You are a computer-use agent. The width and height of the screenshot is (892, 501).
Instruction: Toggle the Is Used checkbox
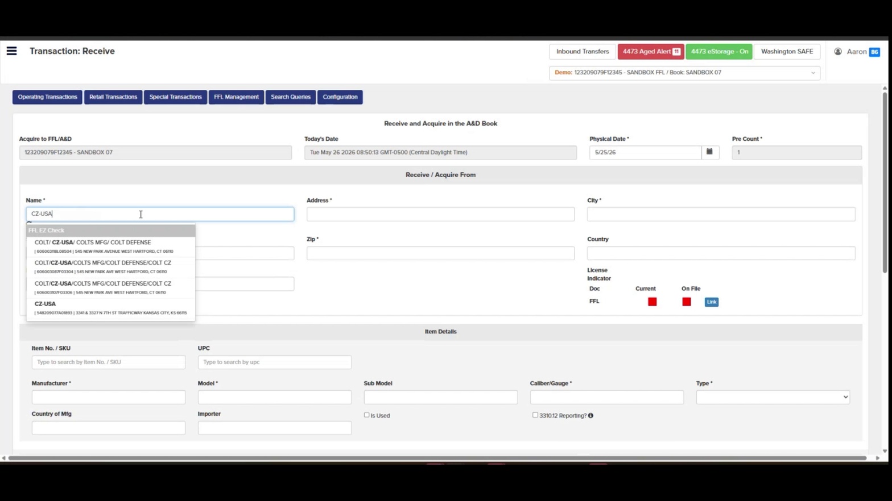coord(366,415)
